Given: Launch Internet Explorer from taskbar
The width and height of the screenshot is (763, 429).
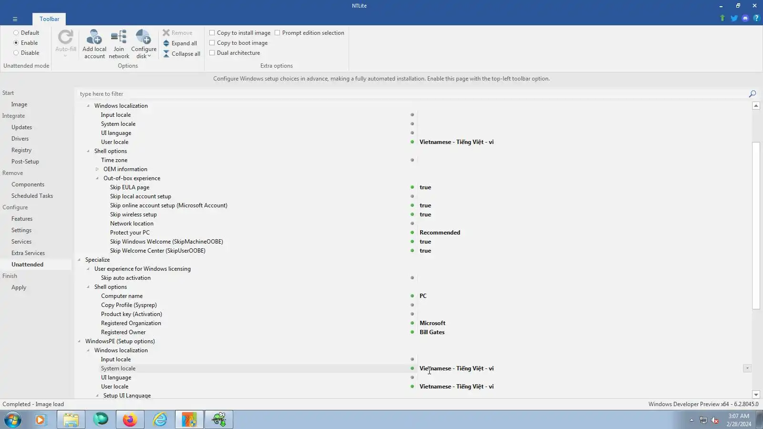Looking at the screenshot, I should click(160, 420).
